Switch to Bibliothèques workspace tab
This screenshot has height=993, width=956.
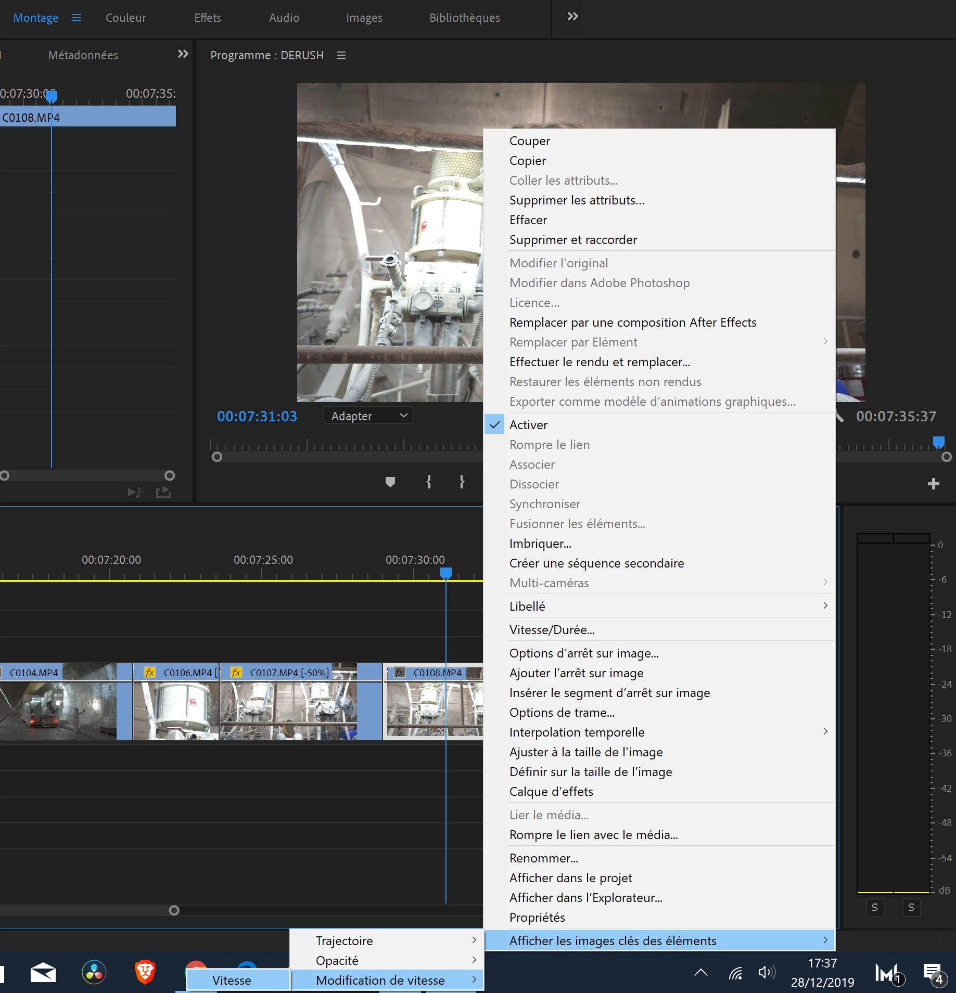(465, 18)
